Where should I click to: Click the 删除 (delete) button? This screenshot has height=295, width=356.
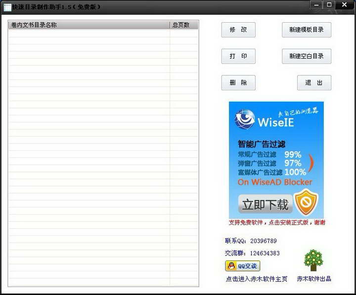click(x=238, y=83)
